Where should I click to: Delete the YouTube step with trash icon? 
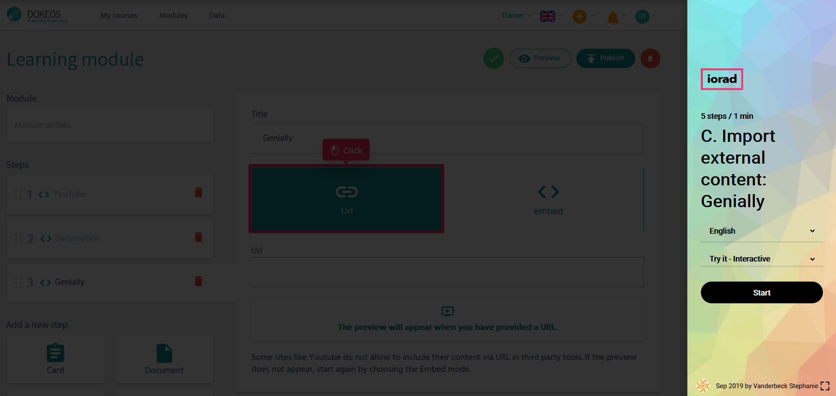click(x=198, y=193)
